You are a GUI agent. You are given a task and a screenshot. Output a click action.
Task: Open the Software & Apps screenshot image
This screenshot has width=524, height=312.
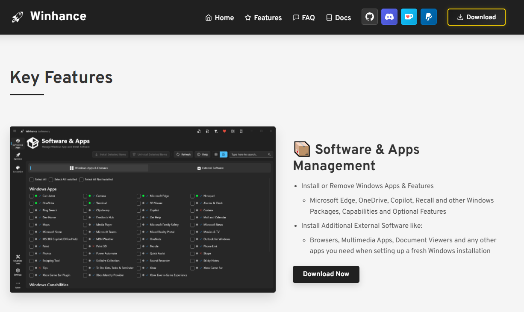click(x=143, y=209)
